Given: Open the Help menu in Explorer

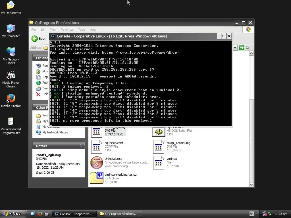Looking at the screenshot, I should click(x=93, y=30).
